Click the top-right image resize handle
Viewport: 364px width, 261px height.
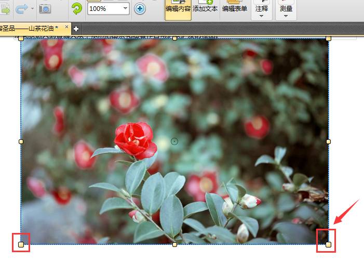coord(328,38)
